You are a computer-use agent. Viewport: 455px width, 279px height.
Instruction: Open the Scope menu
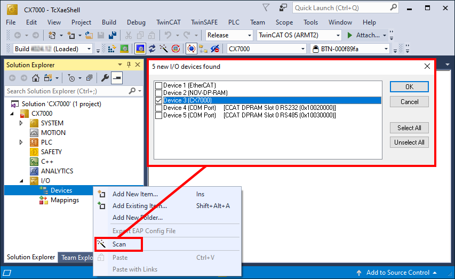[284, 22]
